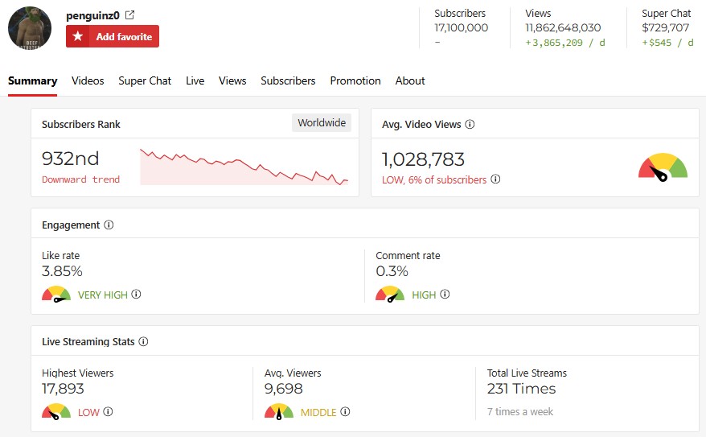Click the 1,028,783 average views value
This screenshot has width=706, height=437.
423,159
